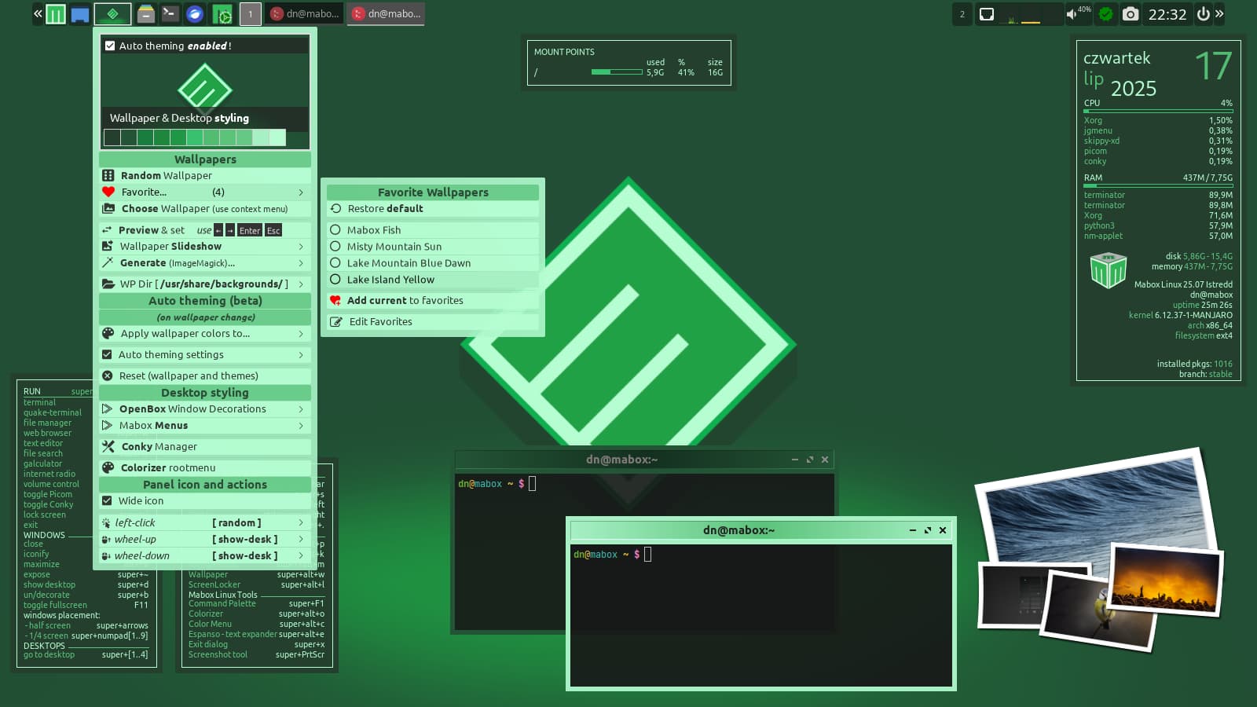Open the Mabox main menu icon
Screen dimensions: 1257x707
(x=56, y=14)
